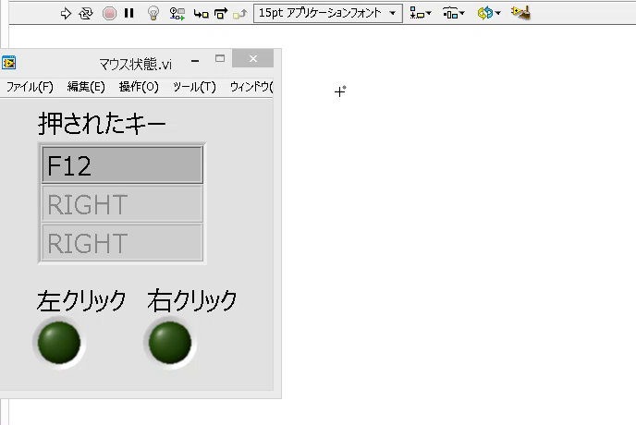
Task: Toggle the Highlight Execution light bulb
Action: [153, 13]
